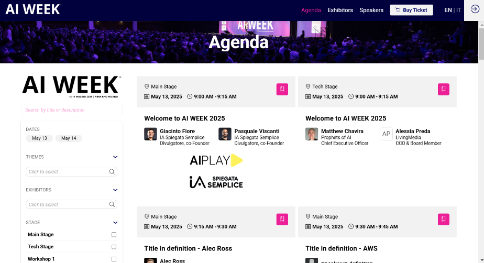Viewport: 484px width, 263px height.
Task: Bookmark the 9:30 AM AWS session
Action: click(444, 219)
